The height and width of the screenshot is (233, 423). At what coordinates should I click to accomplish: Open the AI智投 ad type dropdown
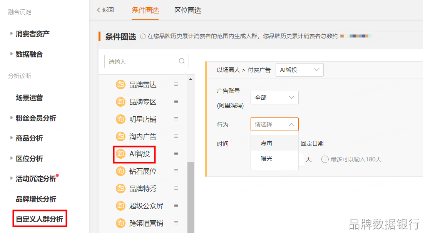pos(299,70)
